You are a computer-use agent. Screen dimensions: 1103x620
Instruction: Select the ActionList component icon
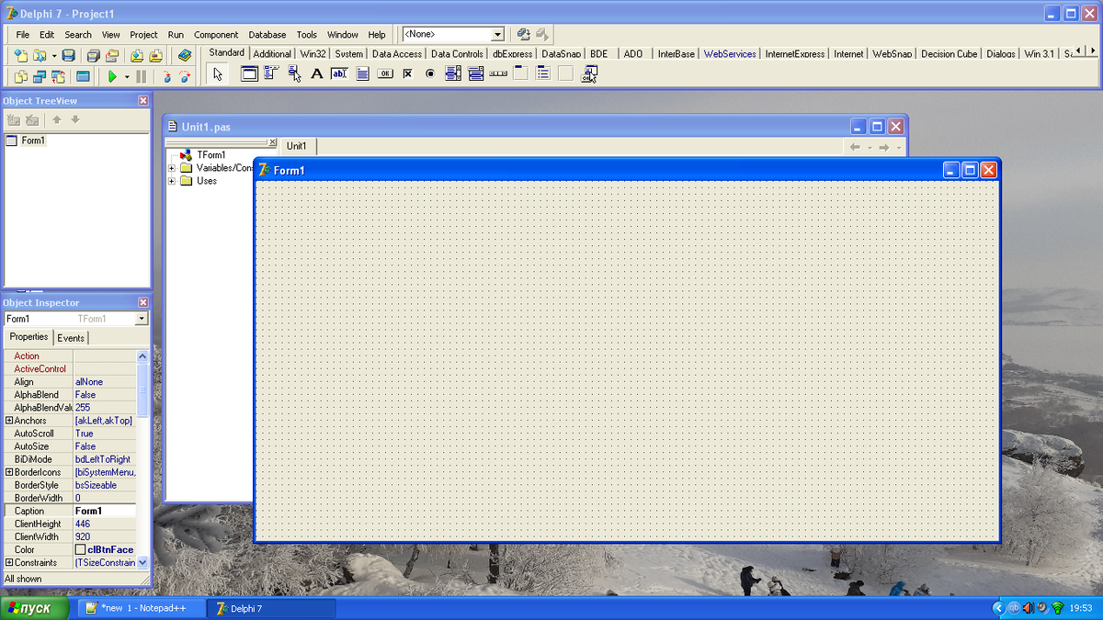point(589,73)
